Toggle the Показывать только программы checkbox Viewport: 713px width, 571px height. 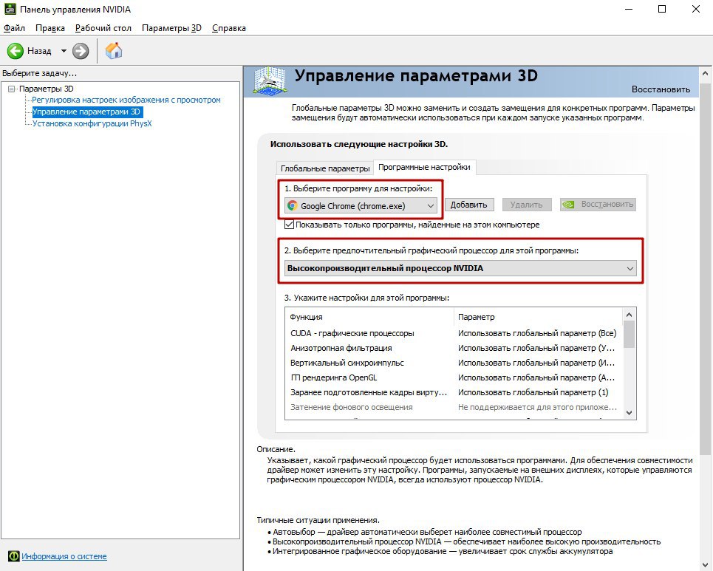(289, 225)
